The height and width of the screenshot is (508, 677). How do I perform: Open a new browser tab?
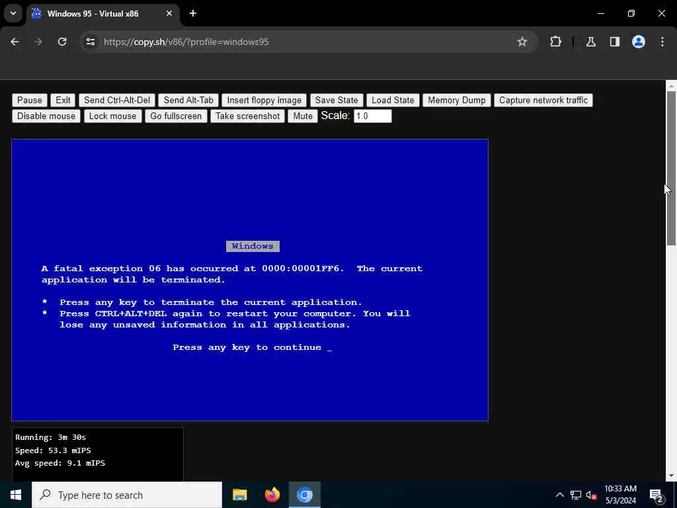click(x=193, y=14)
